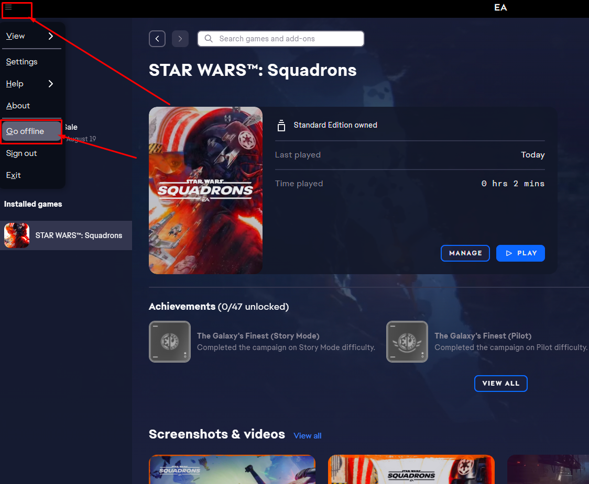Click the forward navigation arrow
Viewport: 589px width, 484px height.
(180, 39)
